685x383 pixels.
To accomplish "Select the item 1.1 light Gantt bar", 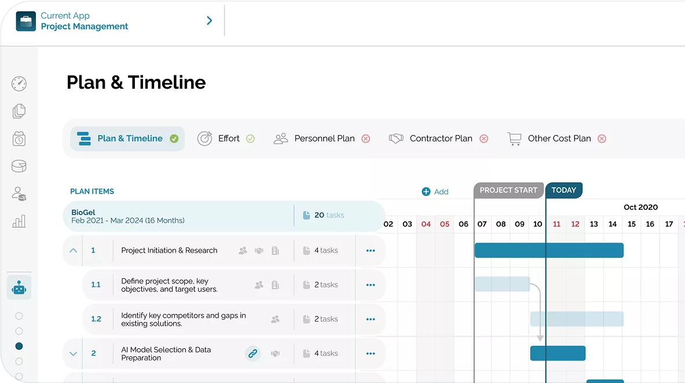I will pyautogui.click(x=503, y=284).
